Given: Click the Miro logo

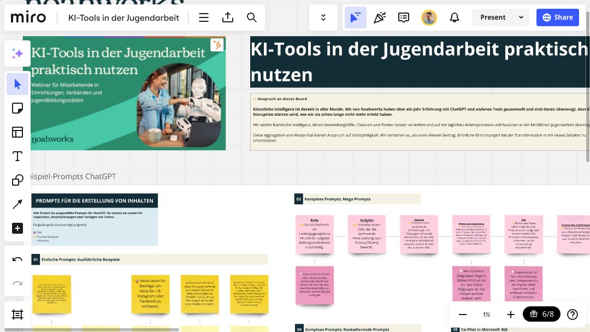Looking at the screenshot, I should coord(28,17).
